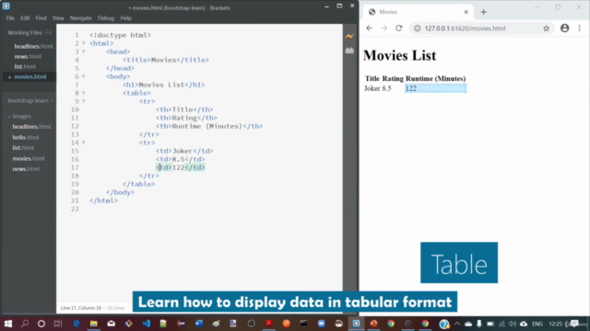Open list.html in the project tree

tap(23, 148)
